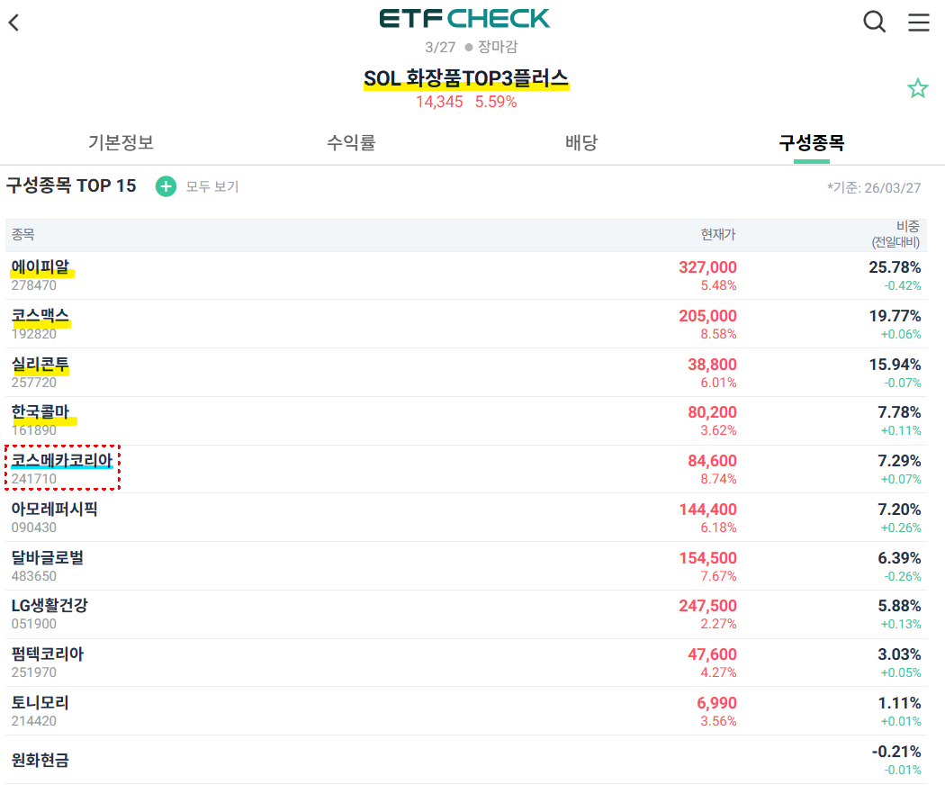Open the 에이피알 stock row
The image size is (945, 785).
466,275
